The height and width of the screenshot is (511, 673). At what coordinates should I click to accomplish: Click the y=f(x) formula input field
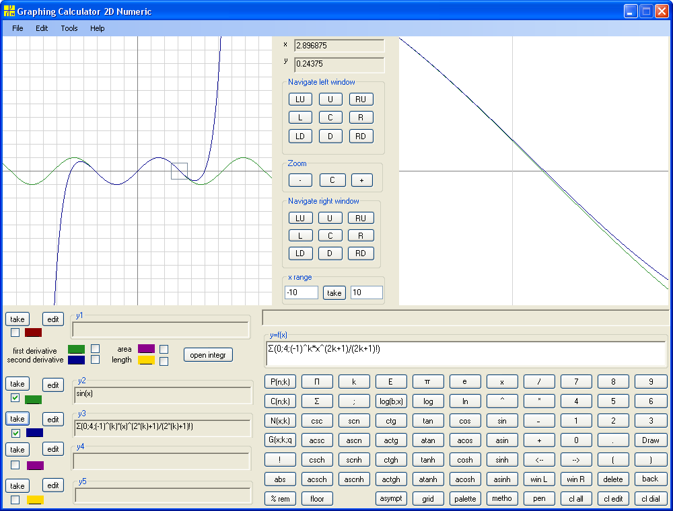(466, 354)
